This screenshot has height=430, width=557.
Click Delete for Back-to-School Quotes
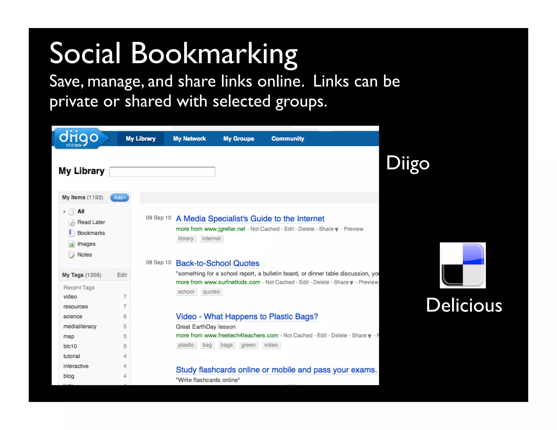click(321, 282)
